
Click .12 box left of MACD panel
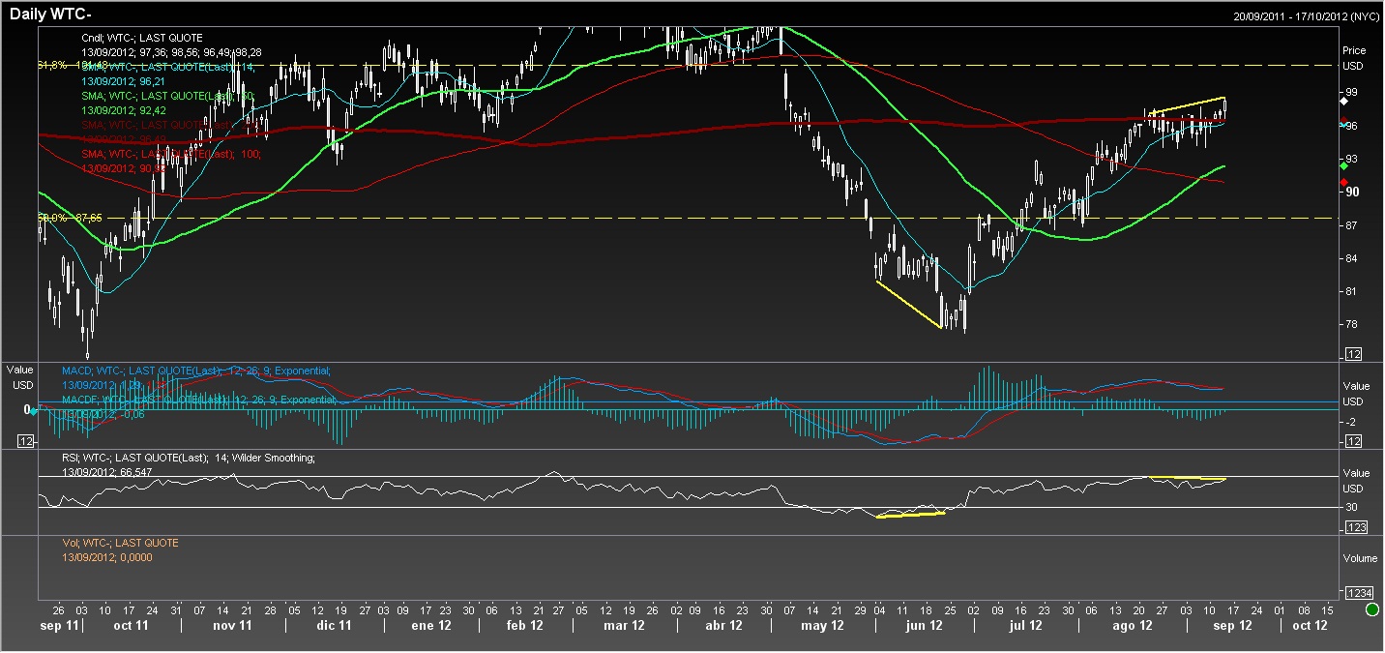tap(26, 441)
